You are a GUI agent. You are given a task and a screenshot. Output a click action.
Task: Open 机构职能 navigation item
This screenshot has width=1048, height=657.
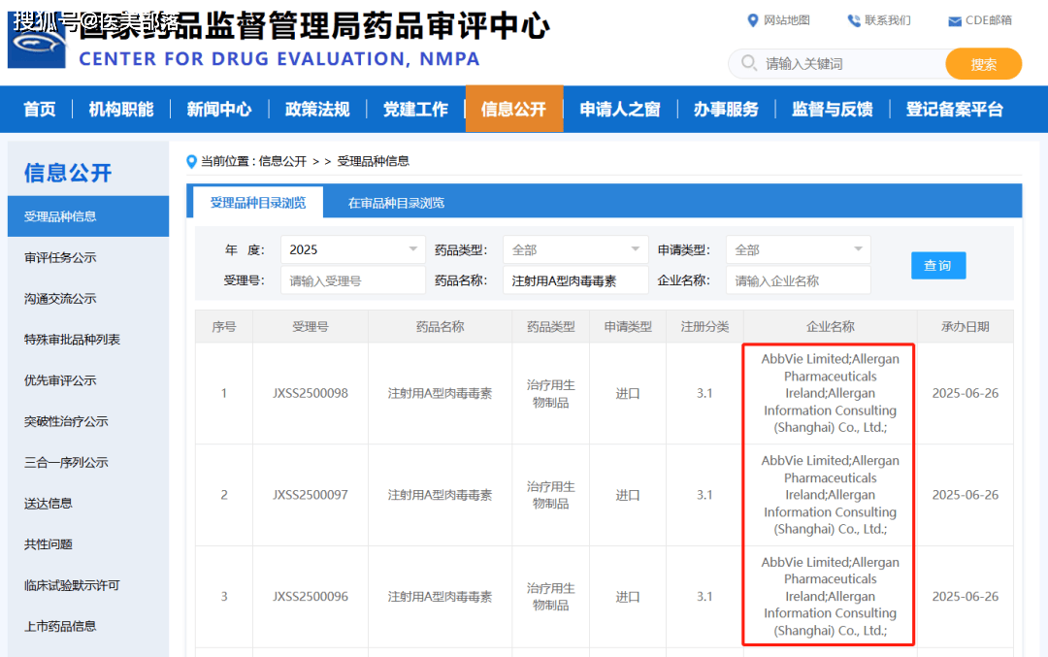[121, 109]
